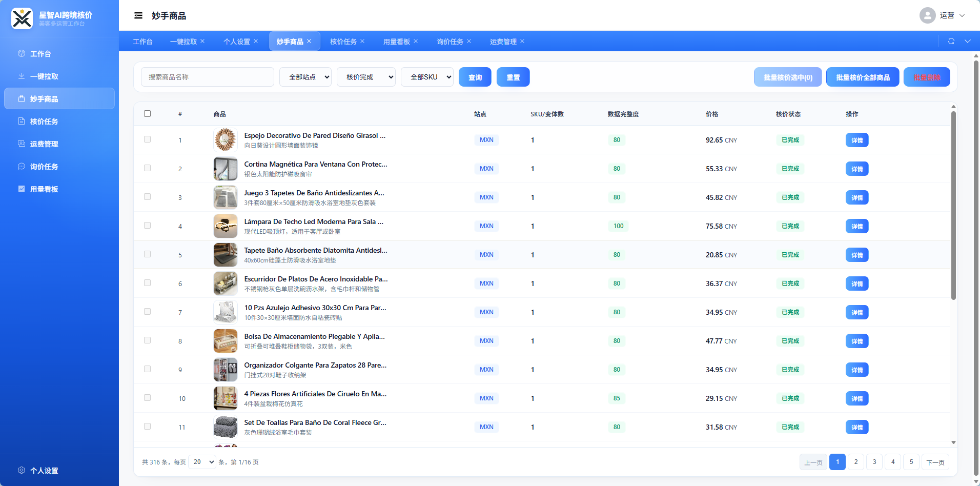Go to page 3 in pagination
Viewport: 980px width, 486px height.
874,462
